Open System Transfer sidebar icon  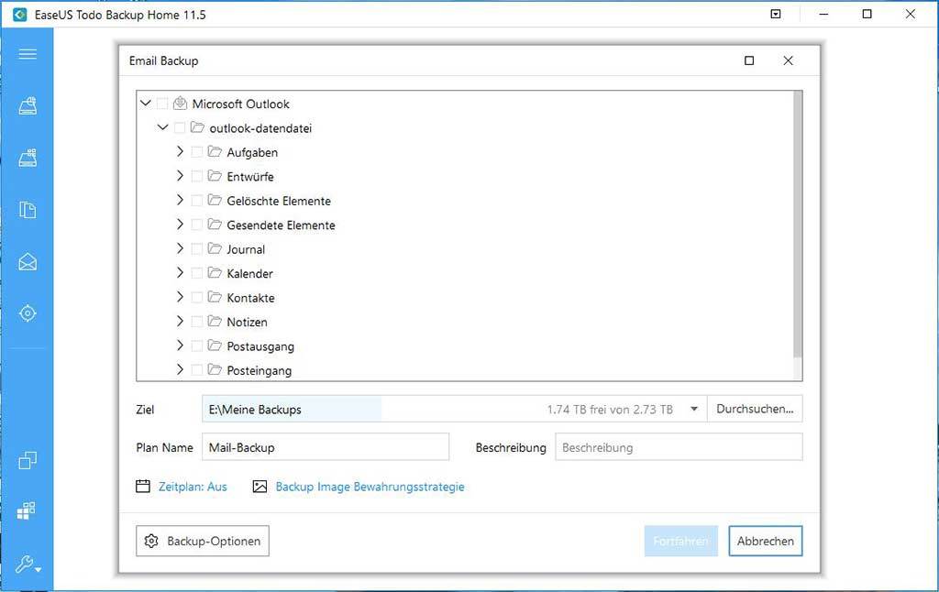click(x=27, y=510)
